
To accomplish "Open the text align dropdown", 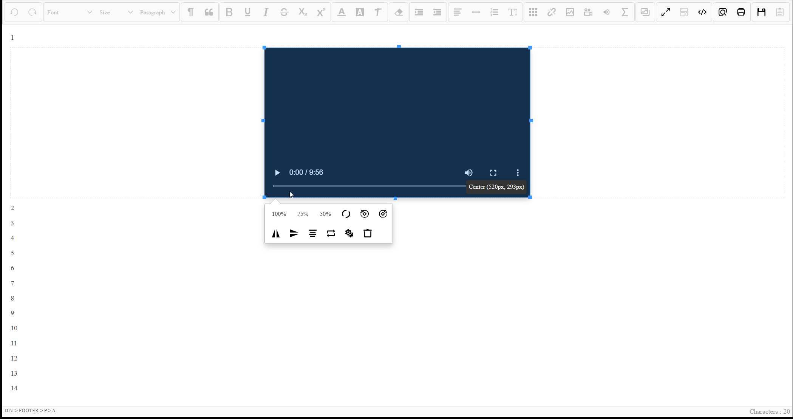I will (x=458, y=12).
